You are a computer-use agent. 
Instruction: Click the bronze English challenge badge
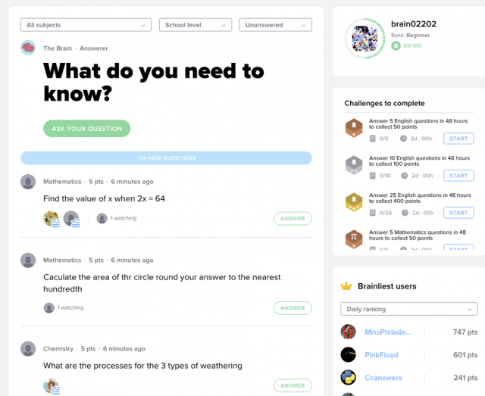pyautogui.click(x=354, y=128)
